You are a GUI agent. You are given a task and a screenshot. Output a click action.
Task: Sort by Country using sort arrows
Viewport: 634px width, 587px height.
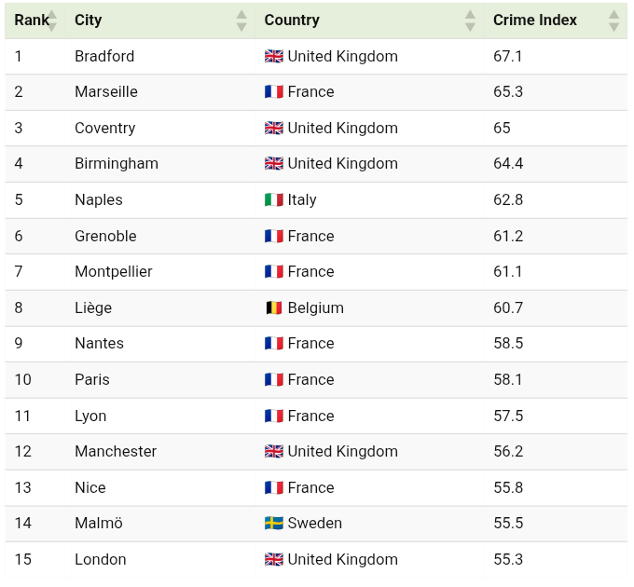(471, 20)
